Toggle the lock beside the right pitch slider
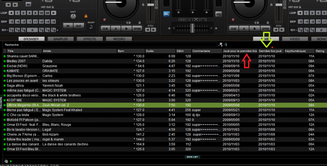 (271, 4)
